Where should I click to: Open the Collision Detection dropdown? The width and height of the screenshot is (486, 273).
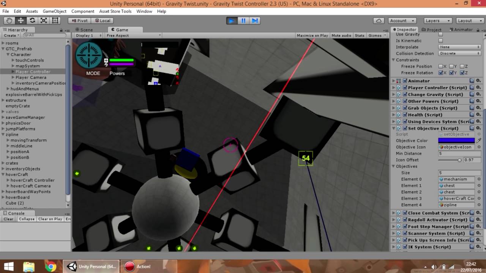click(459, 53)
